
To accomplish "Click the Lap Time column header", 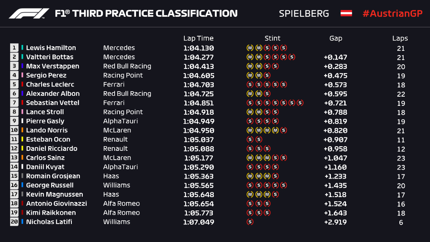I will pos(198,38).
